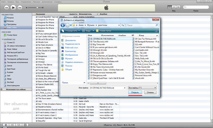Uncheck Enjoy The Silence track checkbox
The image size is (213, 128).
coord(37,65)
